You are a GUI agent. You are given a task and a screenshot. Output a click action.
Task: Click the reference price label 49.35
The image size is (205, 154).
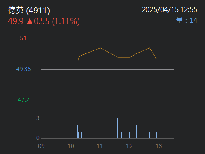23,69
